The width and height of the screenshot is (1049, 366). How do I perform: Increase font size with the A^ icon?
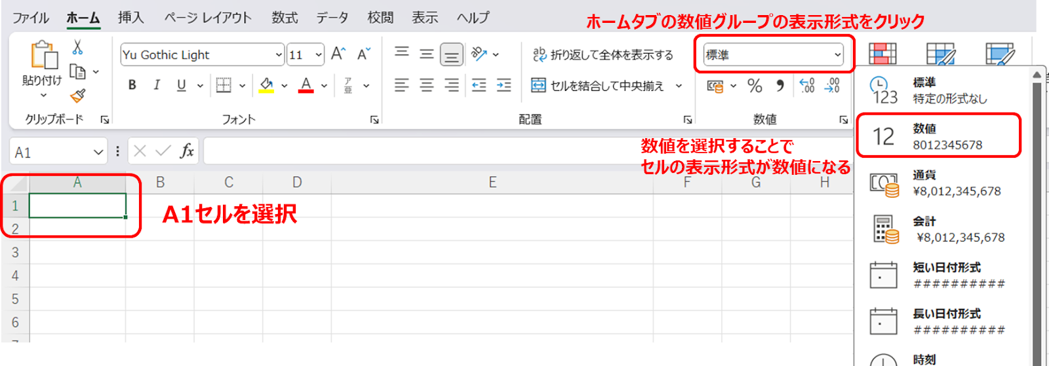(x=338, y=54)
